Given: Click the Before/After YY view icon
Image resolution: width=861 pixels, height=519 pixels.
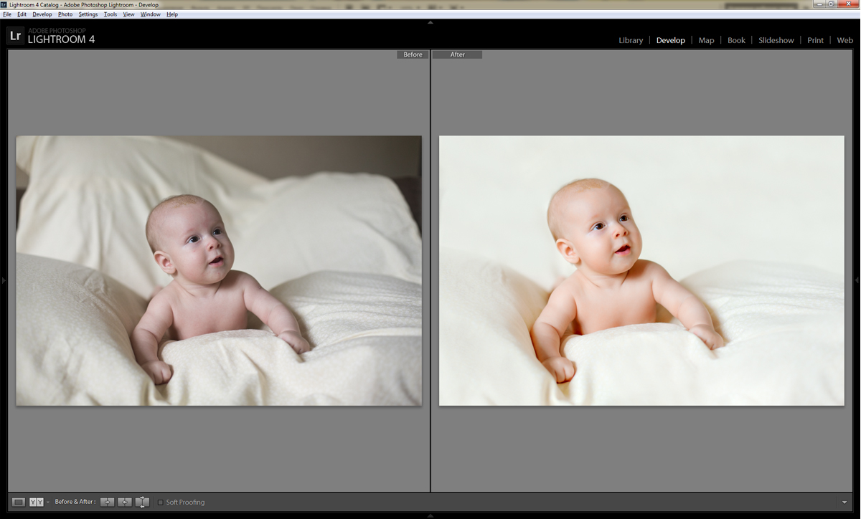Looking at the screenshot, I should tap(36, 502).
